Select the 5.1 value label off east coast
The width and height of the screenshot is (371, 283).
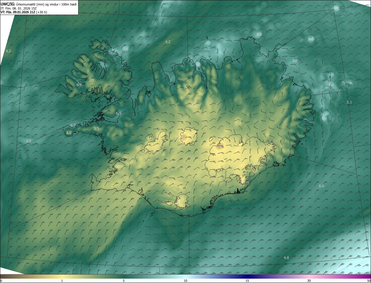click(349, 102)
